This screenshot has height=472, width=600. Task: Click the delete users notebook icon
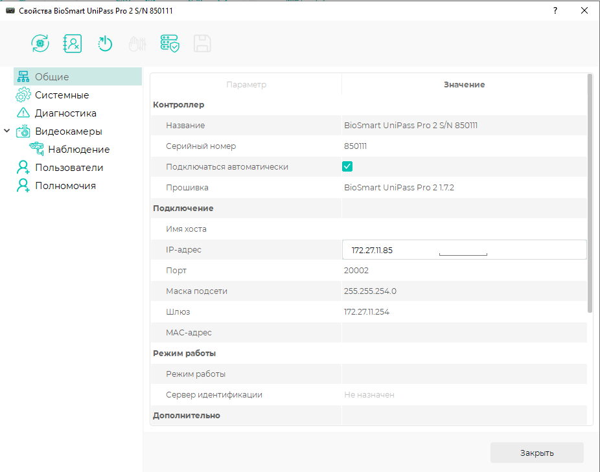tap(73, 43)
